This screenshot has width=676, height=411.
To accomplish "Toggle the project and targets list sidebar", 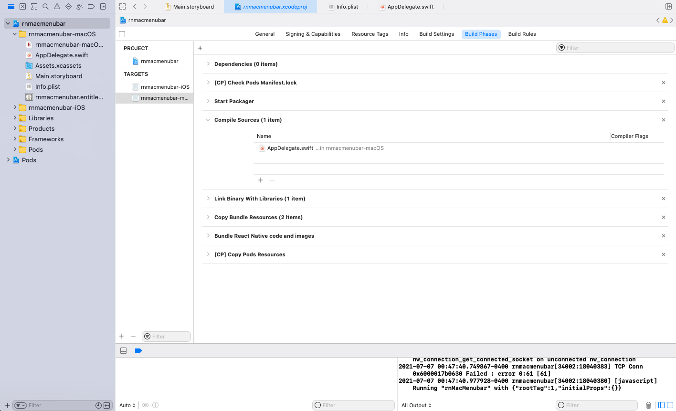I will [122, 34].
